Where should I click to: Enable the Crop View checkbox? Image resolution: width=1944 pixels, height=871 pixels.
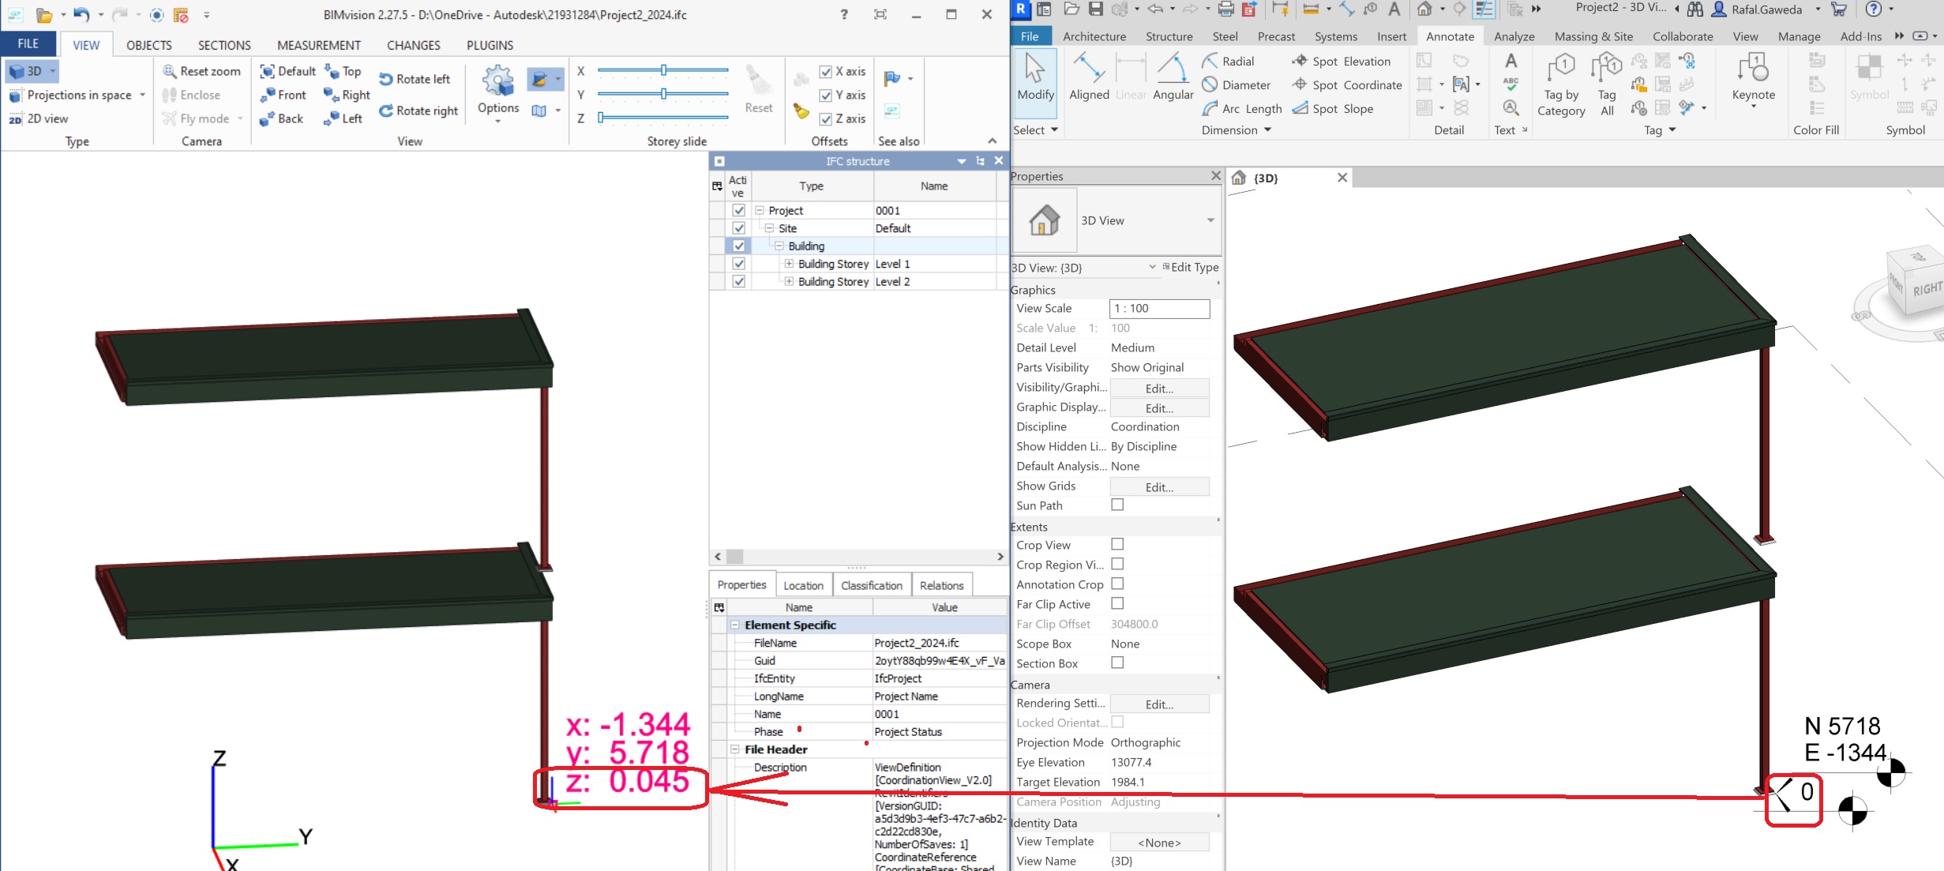click(x=1117, y=544)
